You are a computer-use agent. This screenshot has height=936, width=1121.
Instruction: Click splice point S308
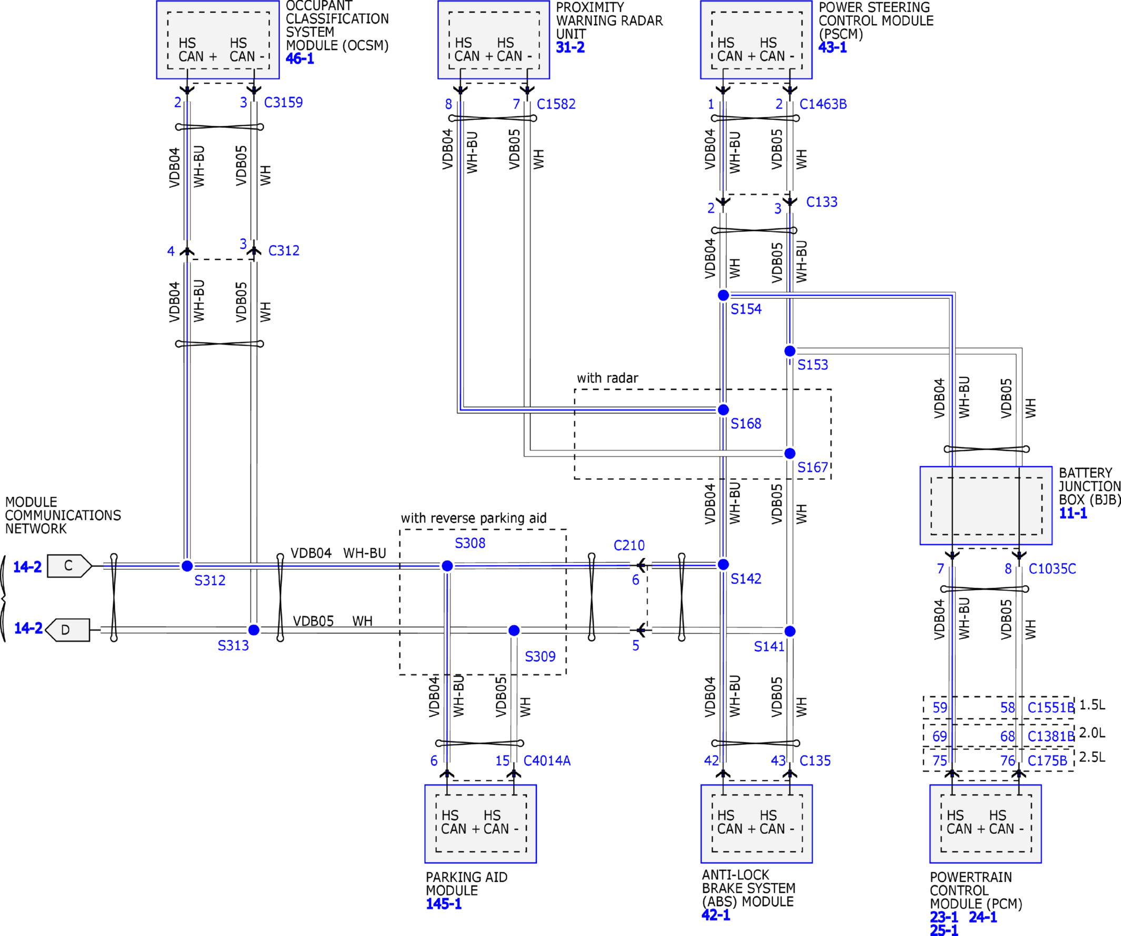447,566
